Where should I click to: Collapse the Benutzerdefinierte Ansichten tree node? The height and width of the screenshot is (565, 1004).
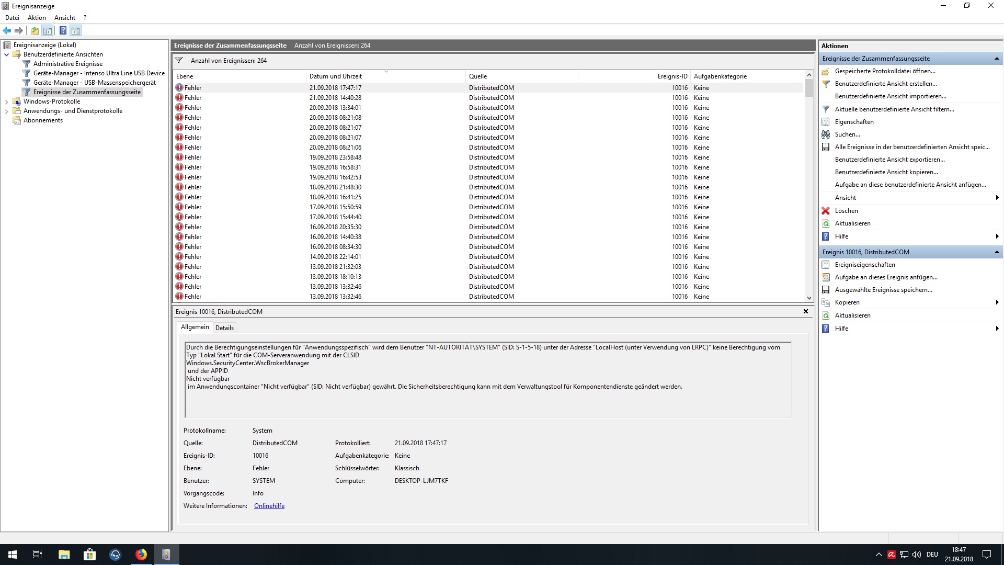6,54
